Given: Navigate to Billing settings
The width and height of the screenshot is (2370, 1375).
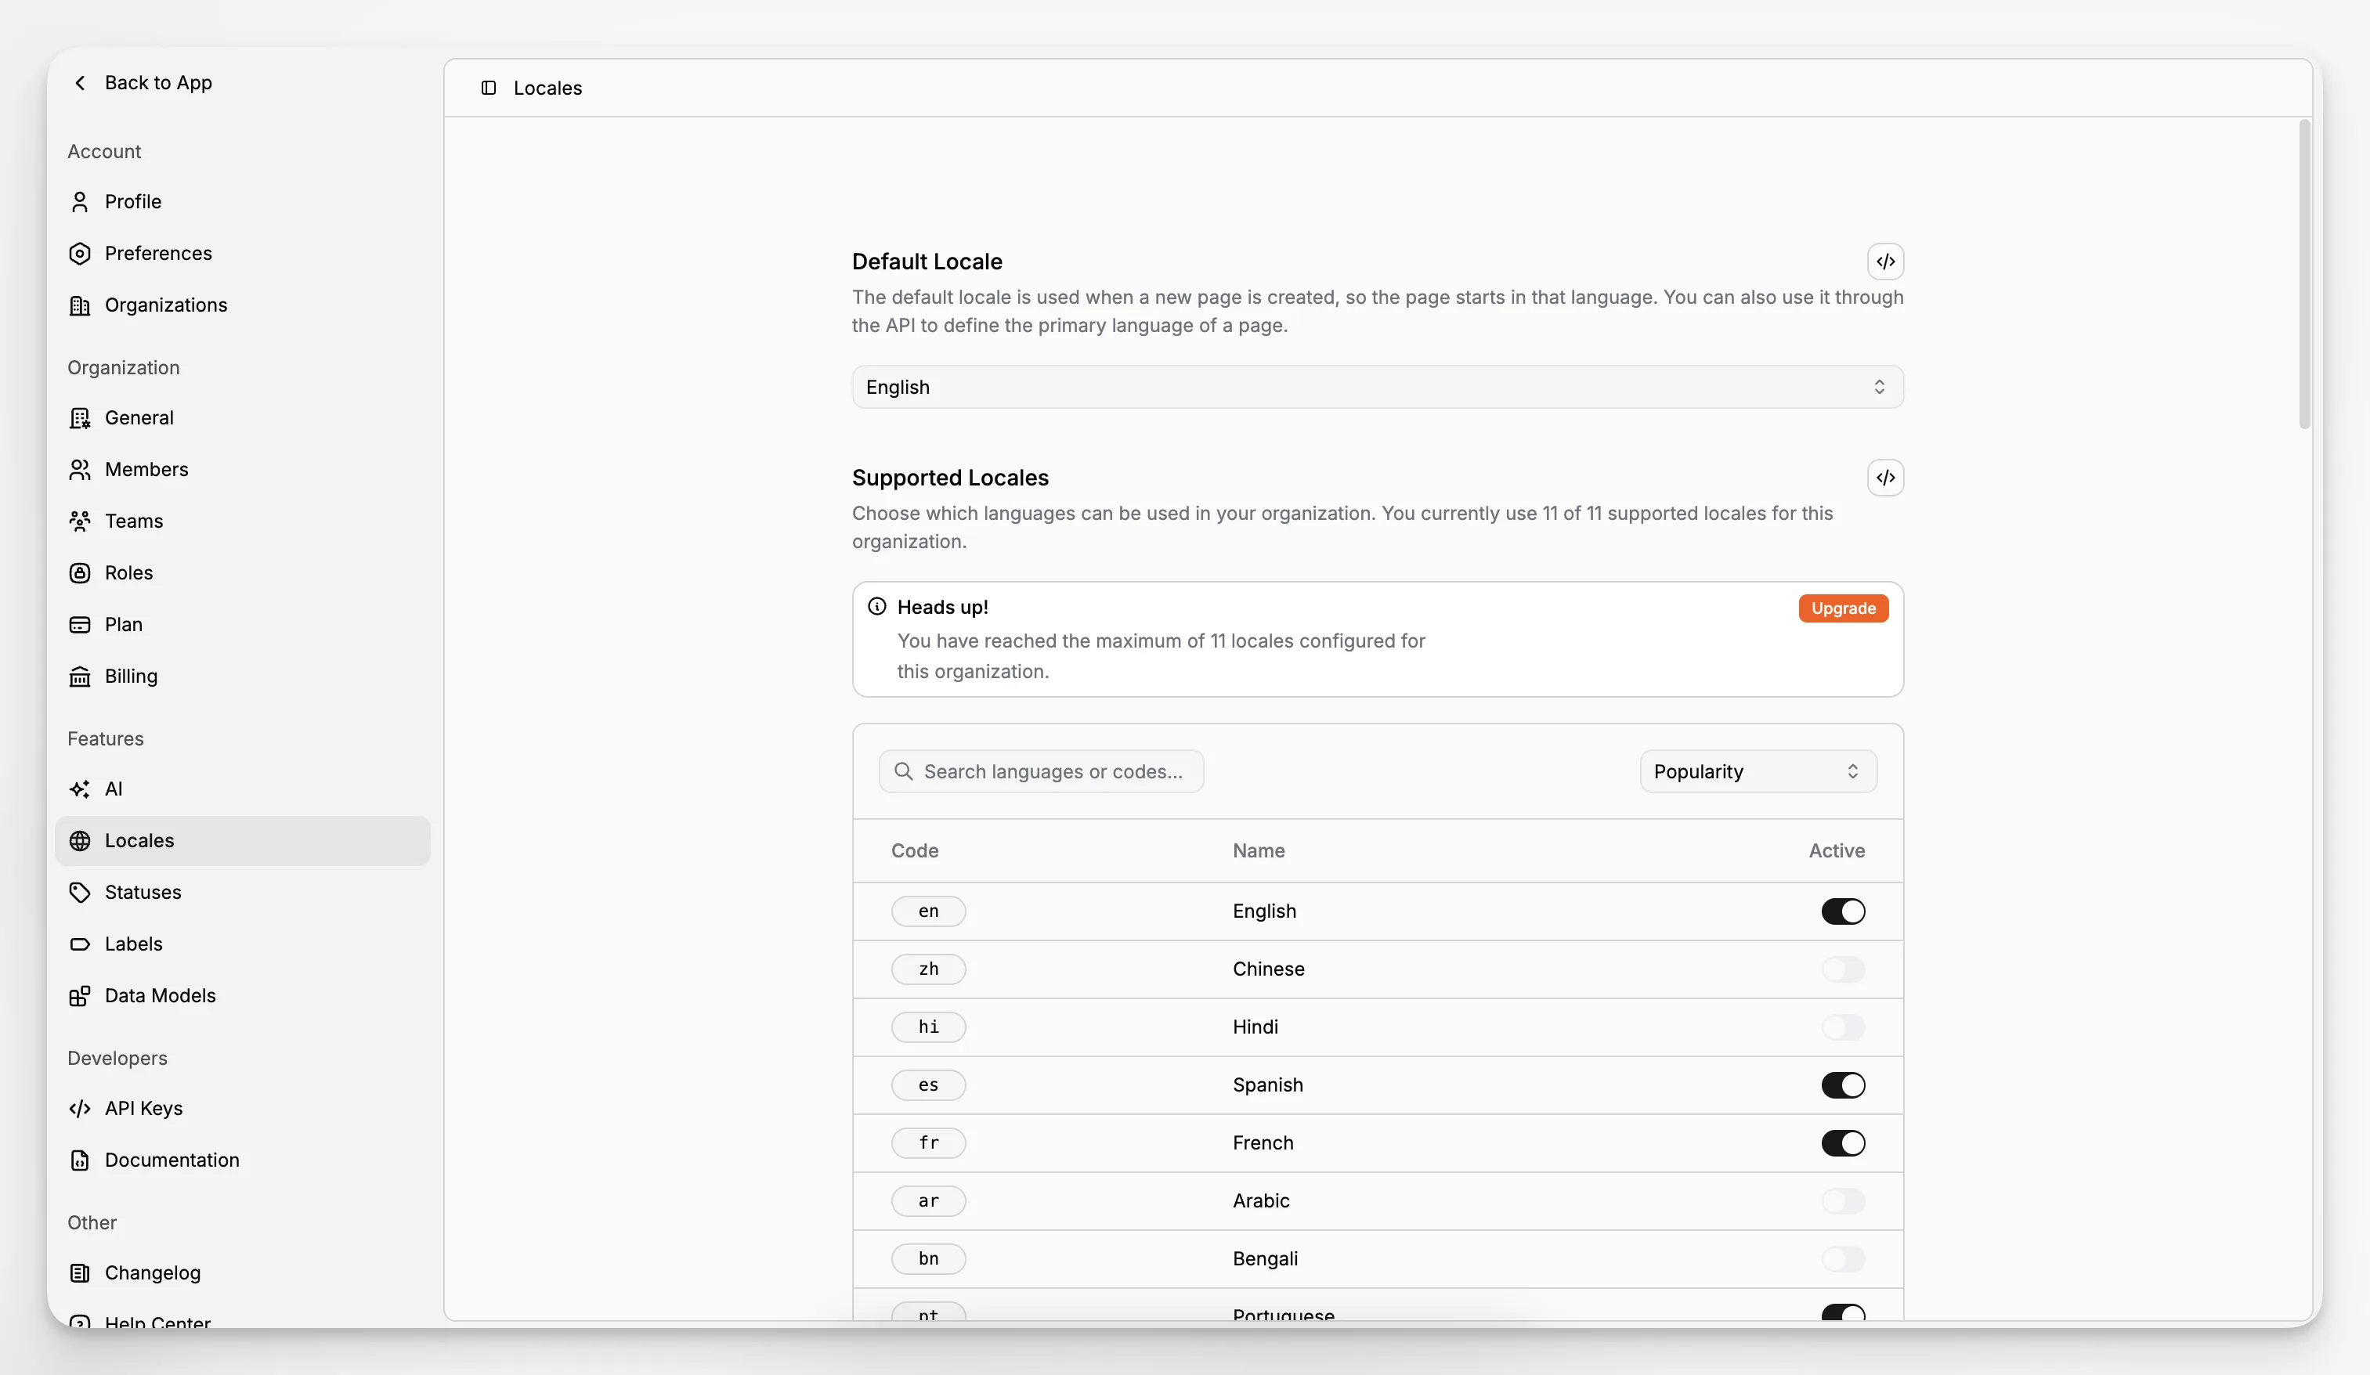Looking at the screenshot, I should [x=243, y=677].
